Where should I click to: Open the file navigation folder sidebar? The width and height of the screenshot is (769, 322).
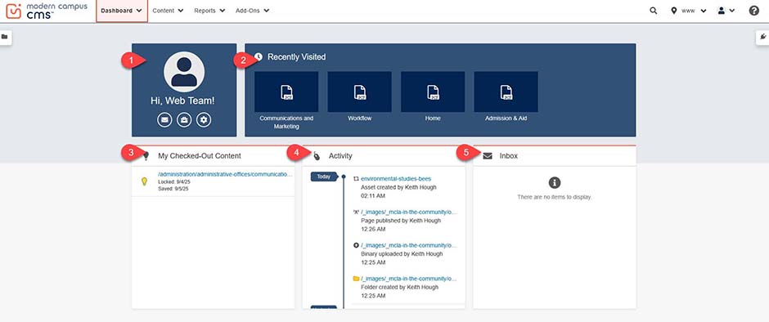click(x=5, y=37)
